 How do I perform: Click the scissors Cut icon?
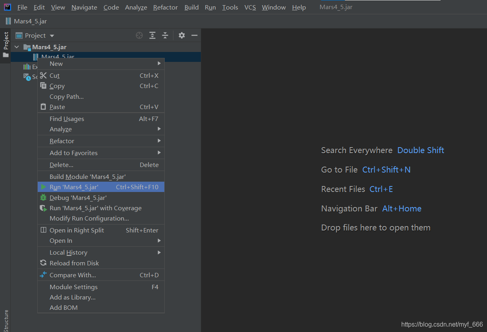43,75
